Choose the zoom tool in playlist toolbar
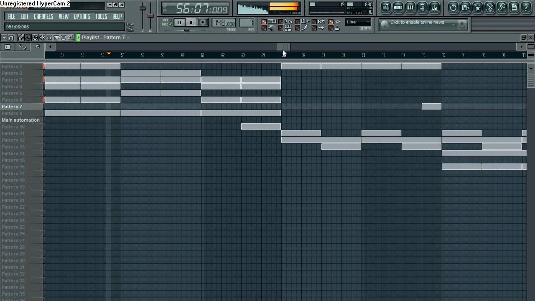Screen dimensions: 535x301 [x=70, y=38]
